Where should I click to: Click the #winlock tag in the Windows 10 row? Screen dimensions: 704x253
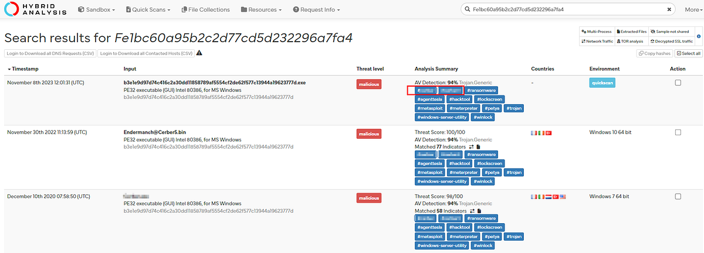(483, 181)
